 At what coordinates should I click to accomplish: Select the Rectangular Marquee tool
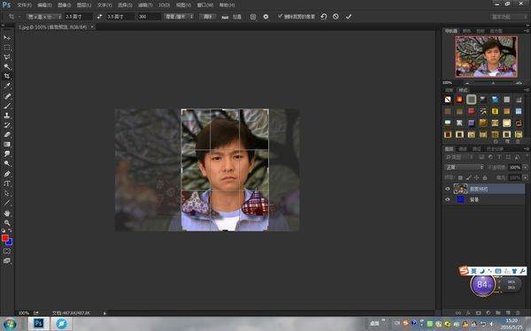tap(7, 48)
